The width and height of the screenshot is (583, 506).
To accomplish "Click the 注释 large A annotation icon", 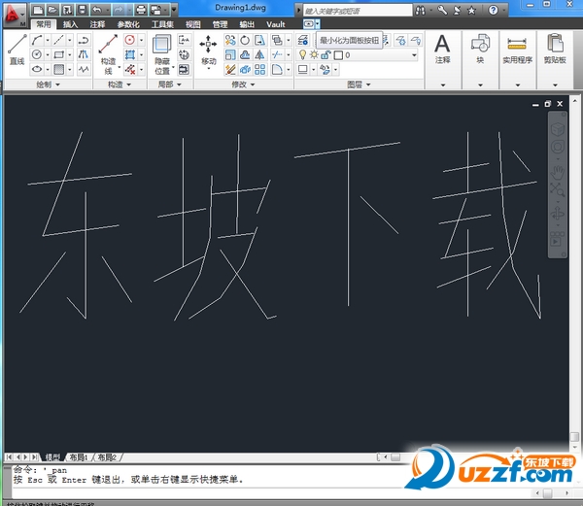I will point(442,45).
